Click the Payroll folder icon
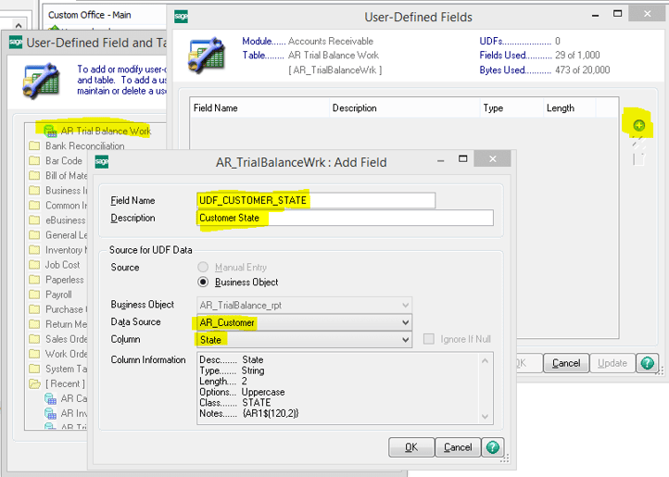Image resolution: width=669 pixels, height=477 pixels. tap(34, 294)
